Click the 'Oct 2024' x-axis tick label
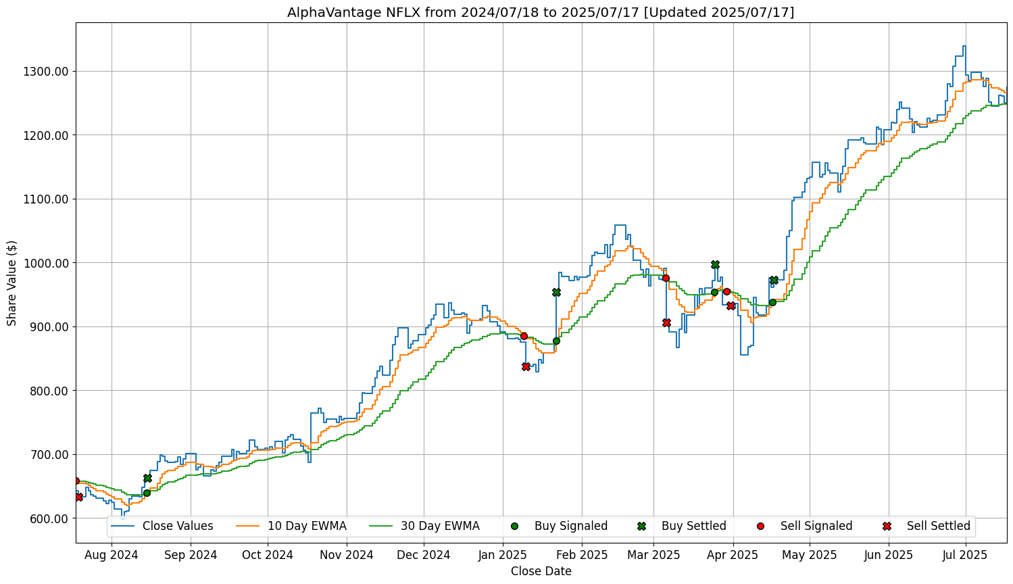1013x584 pixels. (268, 555)
